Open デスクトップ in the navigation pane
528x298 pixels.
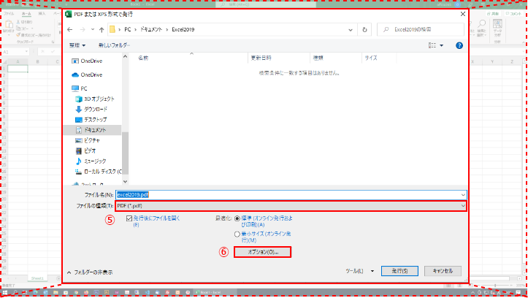[x=91, y=120]
